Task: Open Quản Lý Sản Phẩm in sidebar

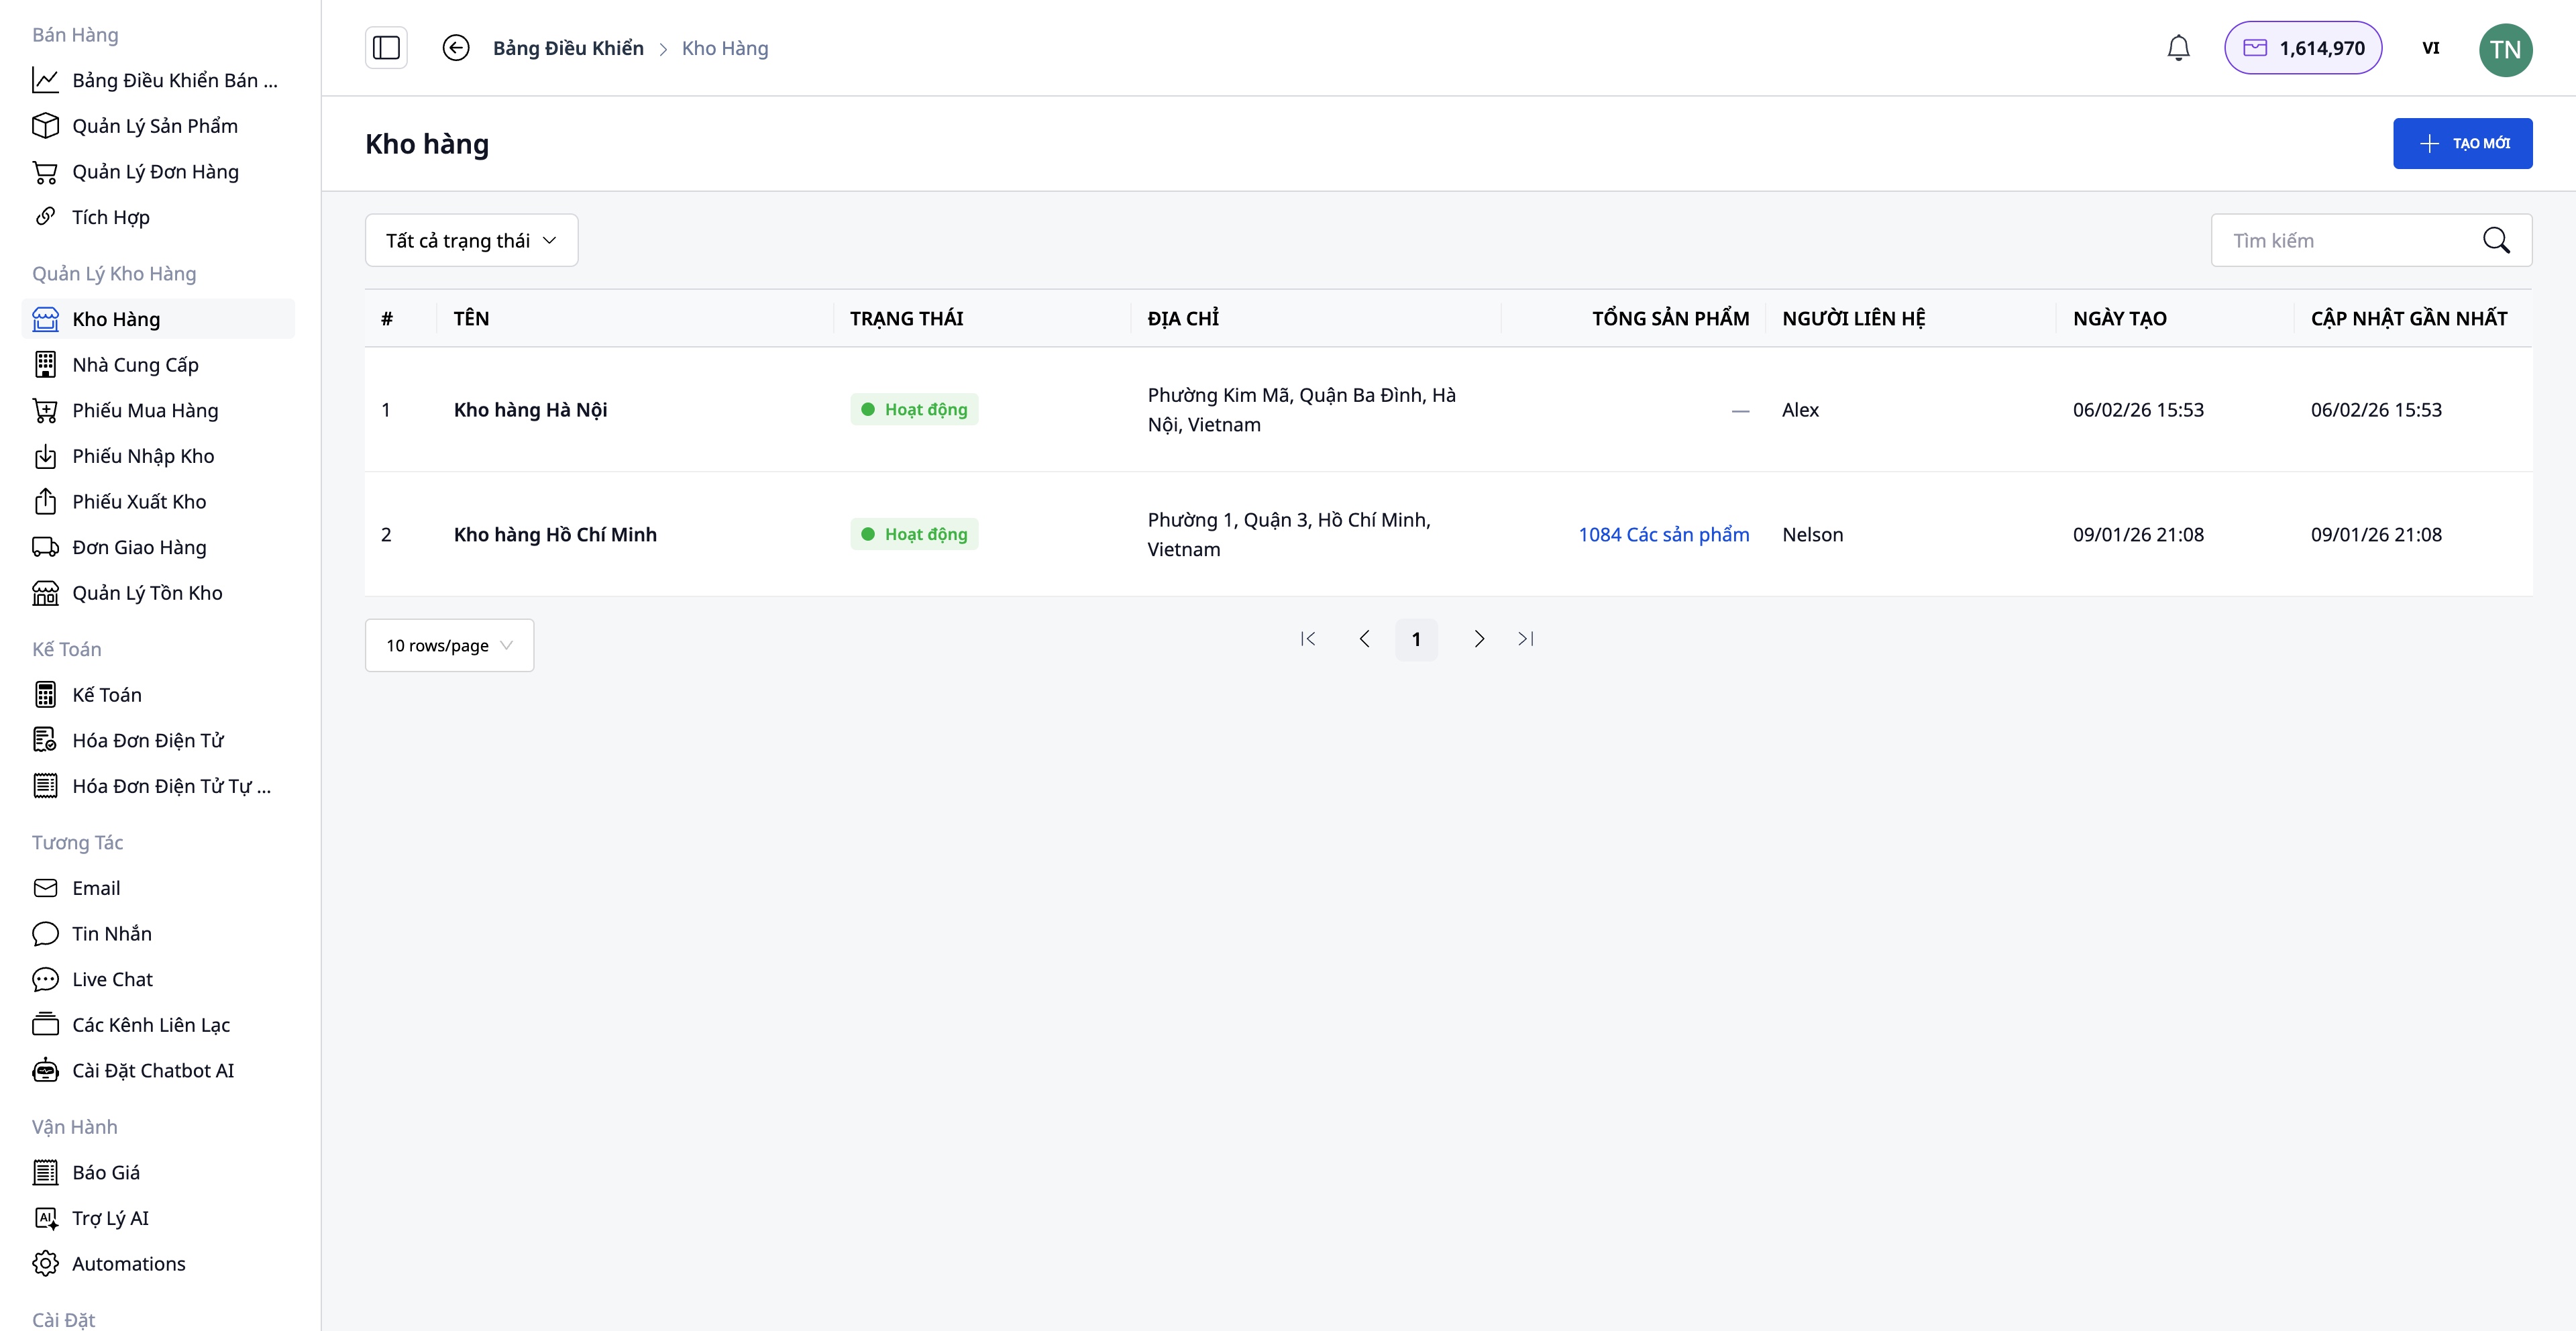Action: pos(155,126)
